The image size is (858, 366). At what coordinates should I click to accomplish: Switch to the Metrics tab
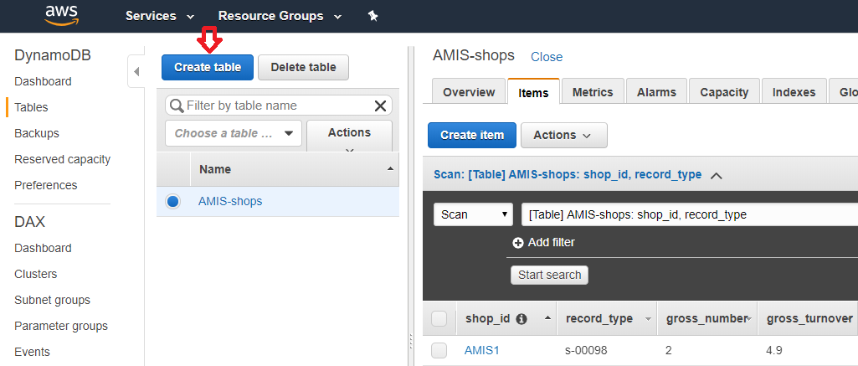click(593, 92)
